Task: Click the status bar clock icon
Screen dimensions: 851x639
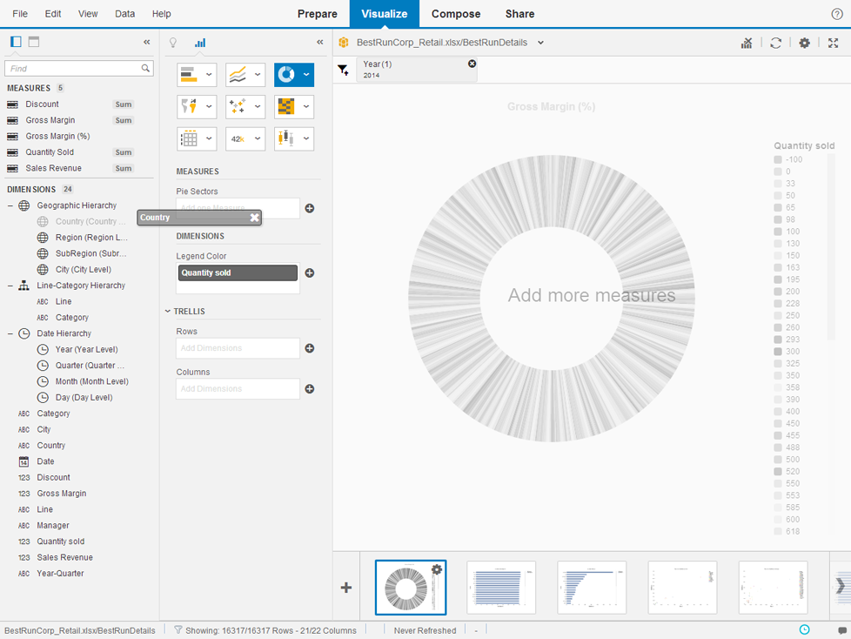Action: [x=804, y=629]
